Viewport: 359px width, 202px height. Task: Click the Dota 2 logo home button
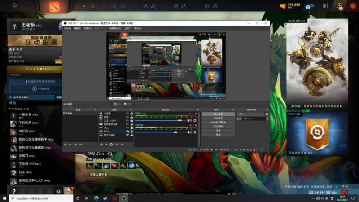coord(54,6)
